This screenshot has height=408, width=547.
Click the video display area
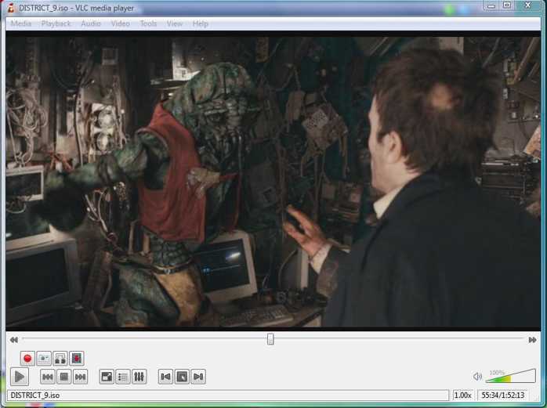coord(273,182)
